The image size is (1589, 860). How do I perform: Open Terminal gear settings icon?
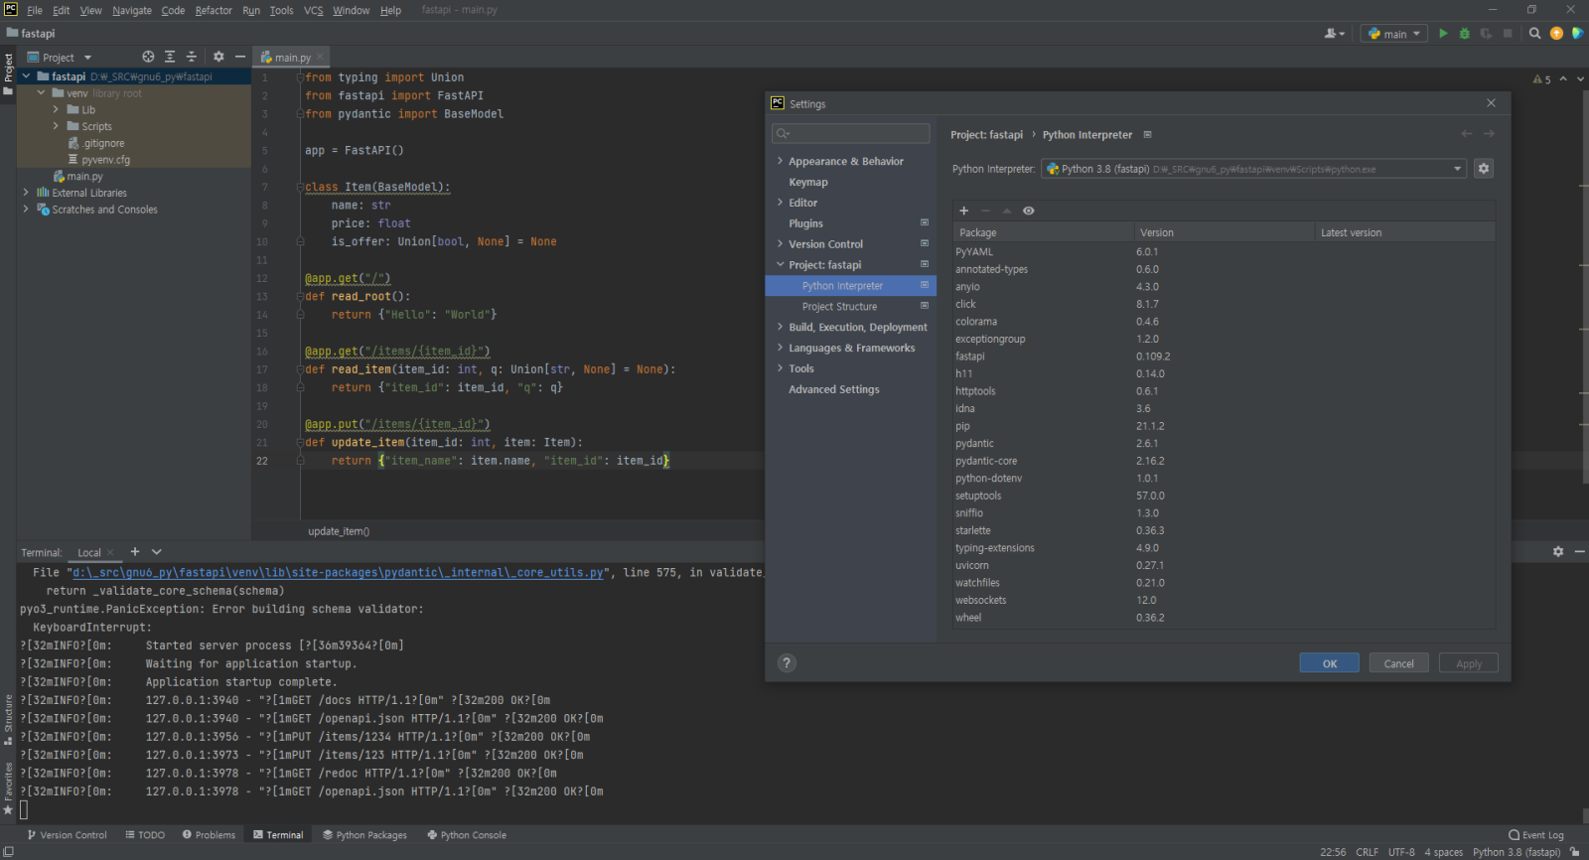(x=1558, y=551)
